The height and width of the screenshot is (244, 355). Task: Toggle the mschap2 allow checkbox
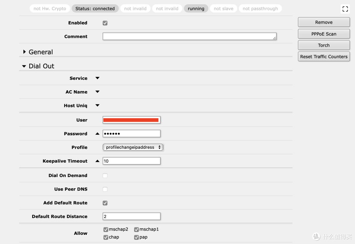pyautogui.click(x=106, y=230)
